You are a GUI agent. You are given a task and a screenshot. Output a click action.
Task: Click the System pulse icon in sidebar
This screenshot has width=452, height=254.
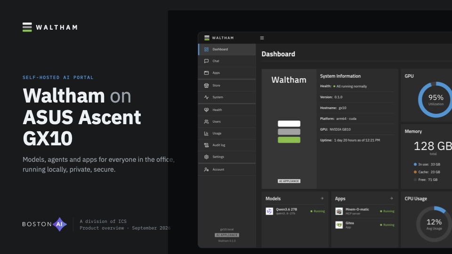pyautogui.click(x=206, y=97)
